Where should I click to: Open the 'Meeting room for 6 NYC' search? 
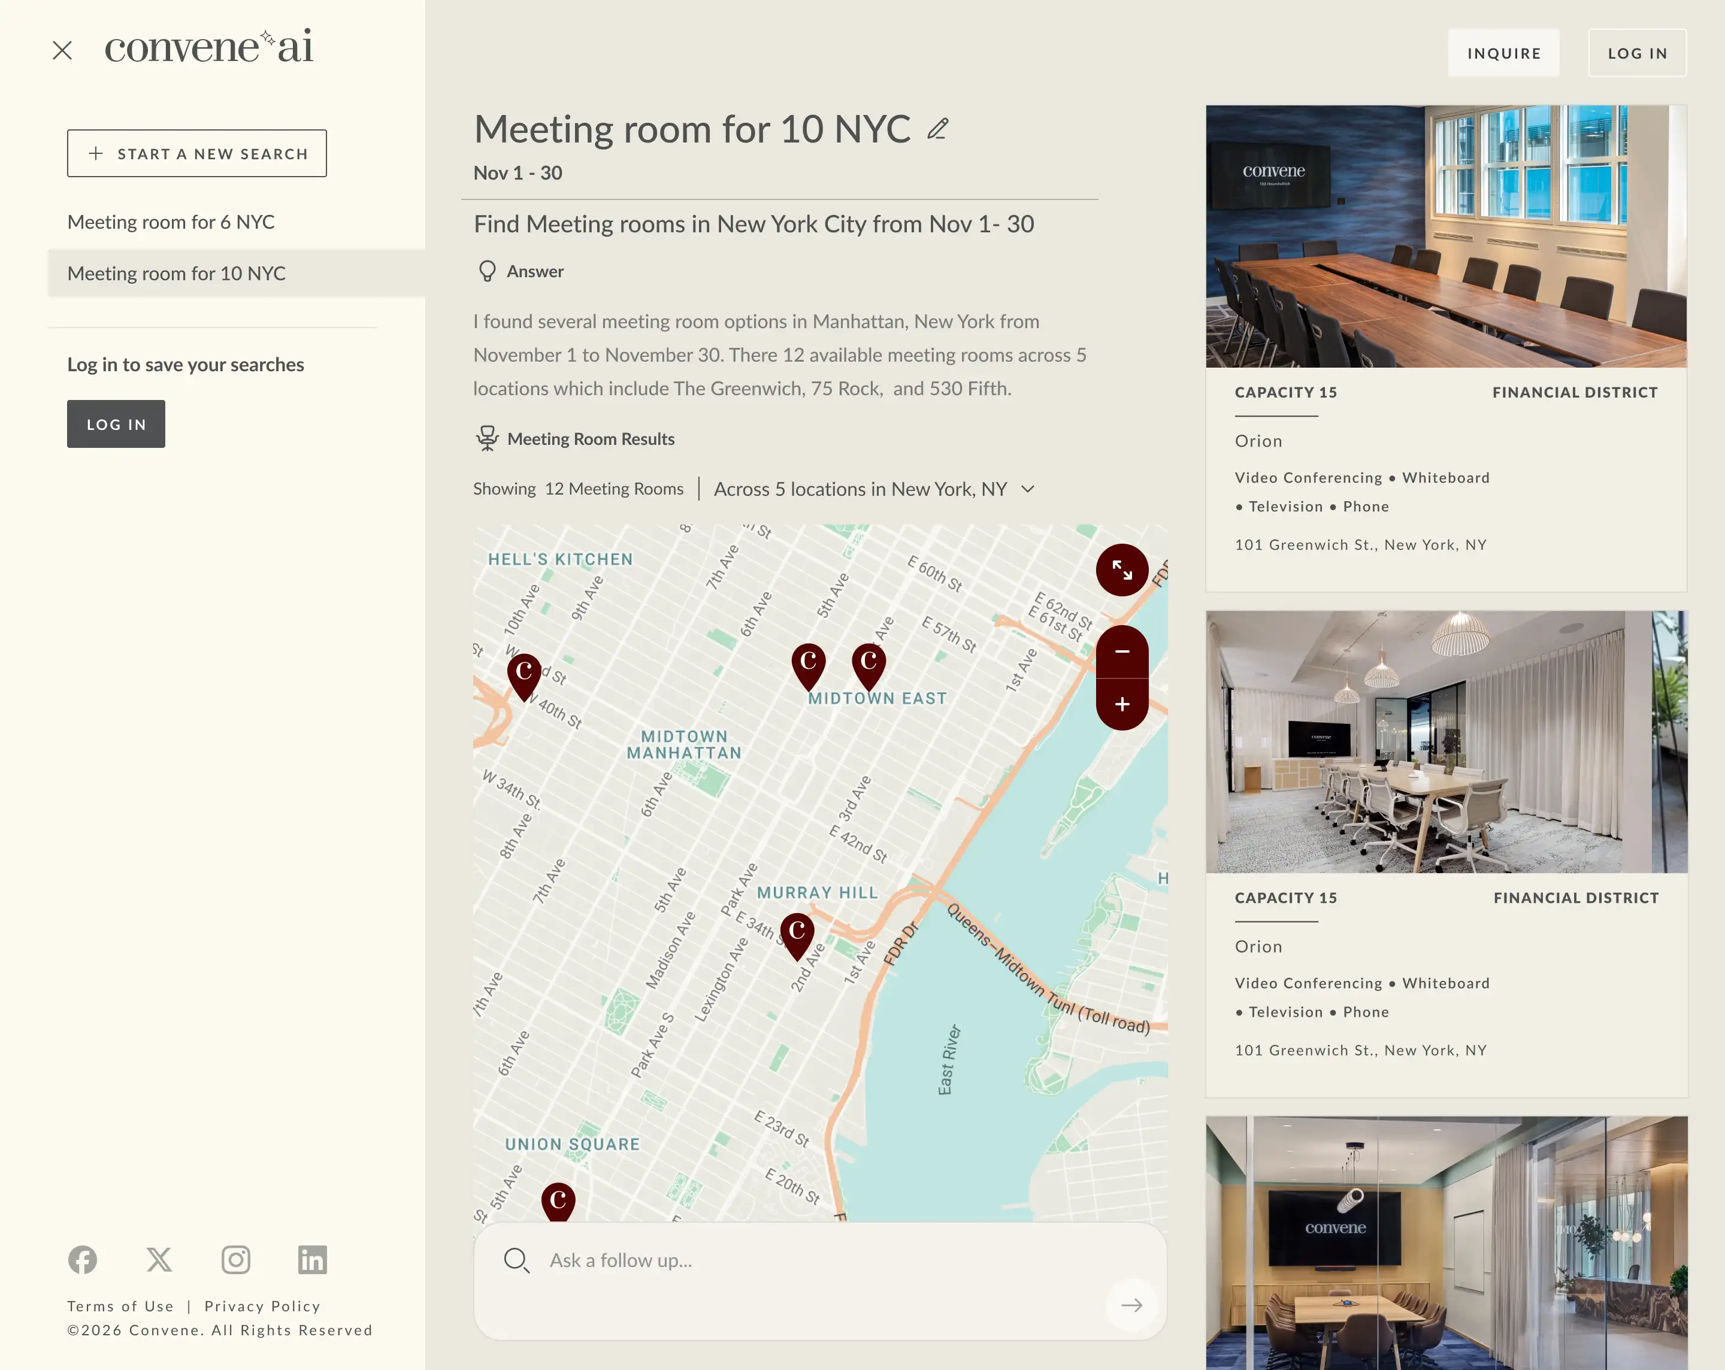tap(171, 222)
